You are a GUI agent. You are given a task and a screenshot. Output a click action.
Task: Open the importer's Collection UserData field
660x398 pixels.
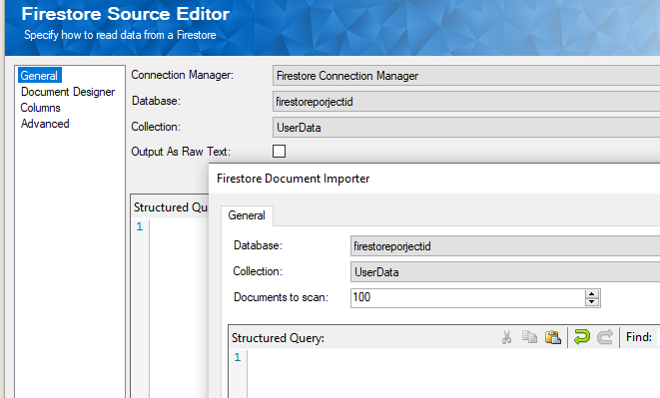tap(505, 271)
